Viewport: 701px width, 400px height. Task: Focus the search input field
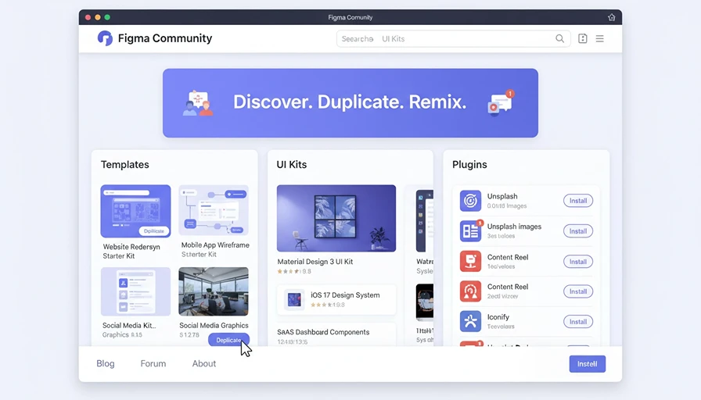point(453,39)
